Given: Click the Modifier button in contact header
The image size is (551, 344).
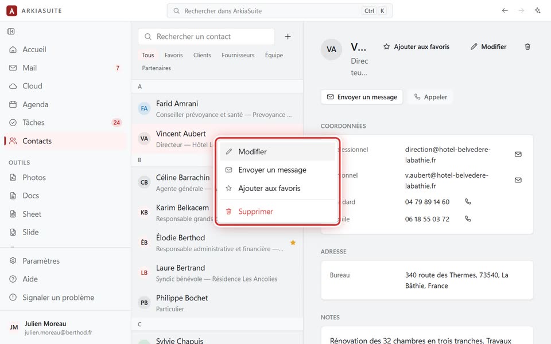Looking at the screenshot, I should tap(488, 46).
